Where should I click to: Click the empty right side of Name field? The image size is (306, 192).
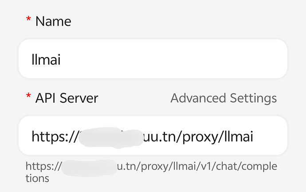coord(222,59)
